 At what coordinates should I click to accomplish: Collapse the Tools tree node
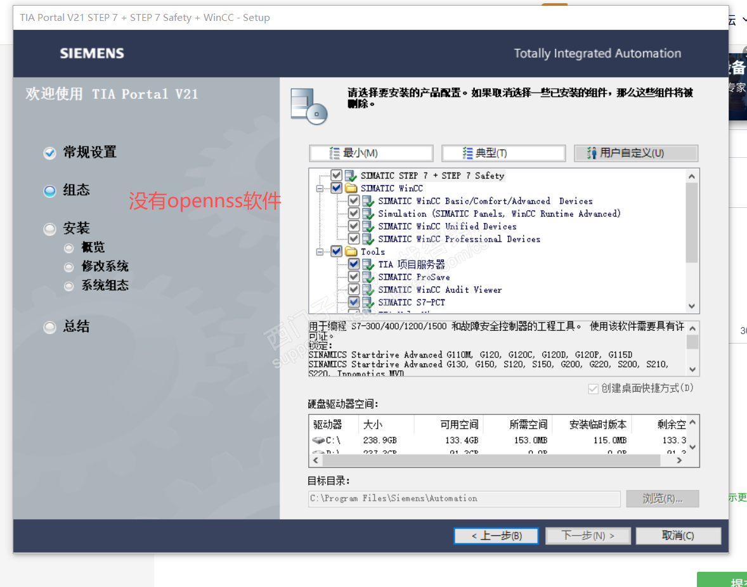pyautogui.click(x=320, y=252)
